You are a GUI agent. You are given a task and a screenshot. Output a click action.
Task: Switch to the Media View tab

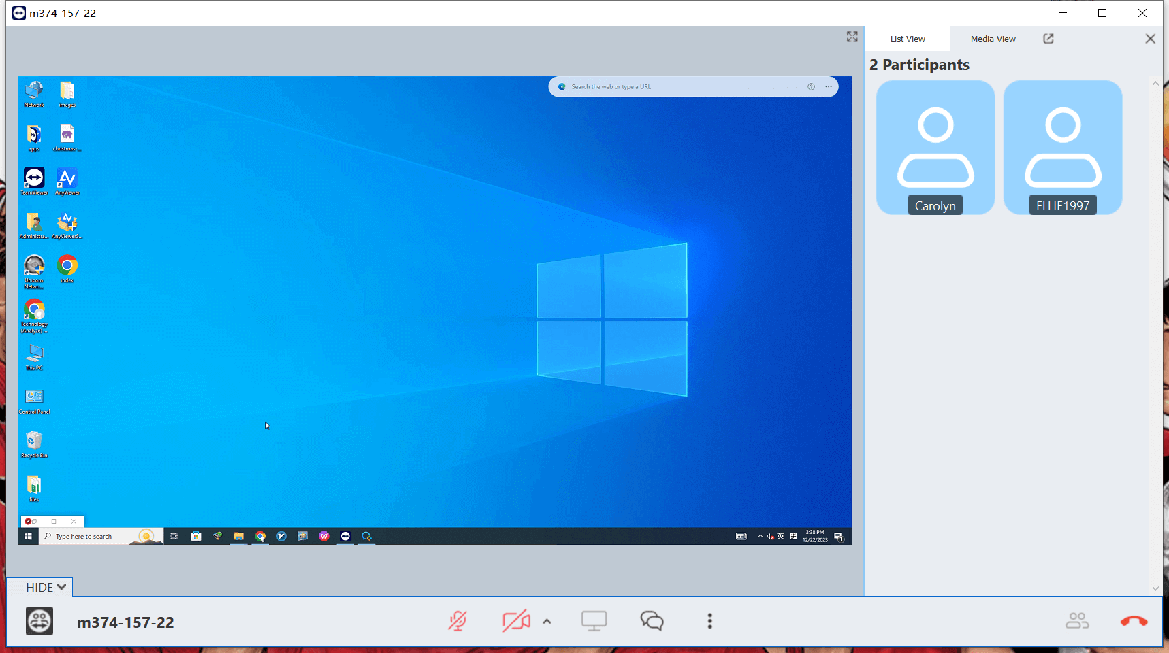tap(993, 39)
